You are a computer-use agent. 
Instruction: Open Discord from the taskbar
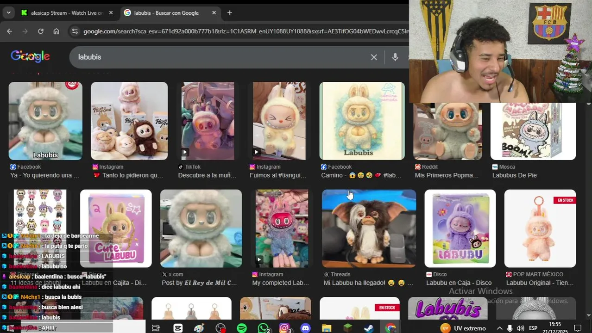coord(305,328)
